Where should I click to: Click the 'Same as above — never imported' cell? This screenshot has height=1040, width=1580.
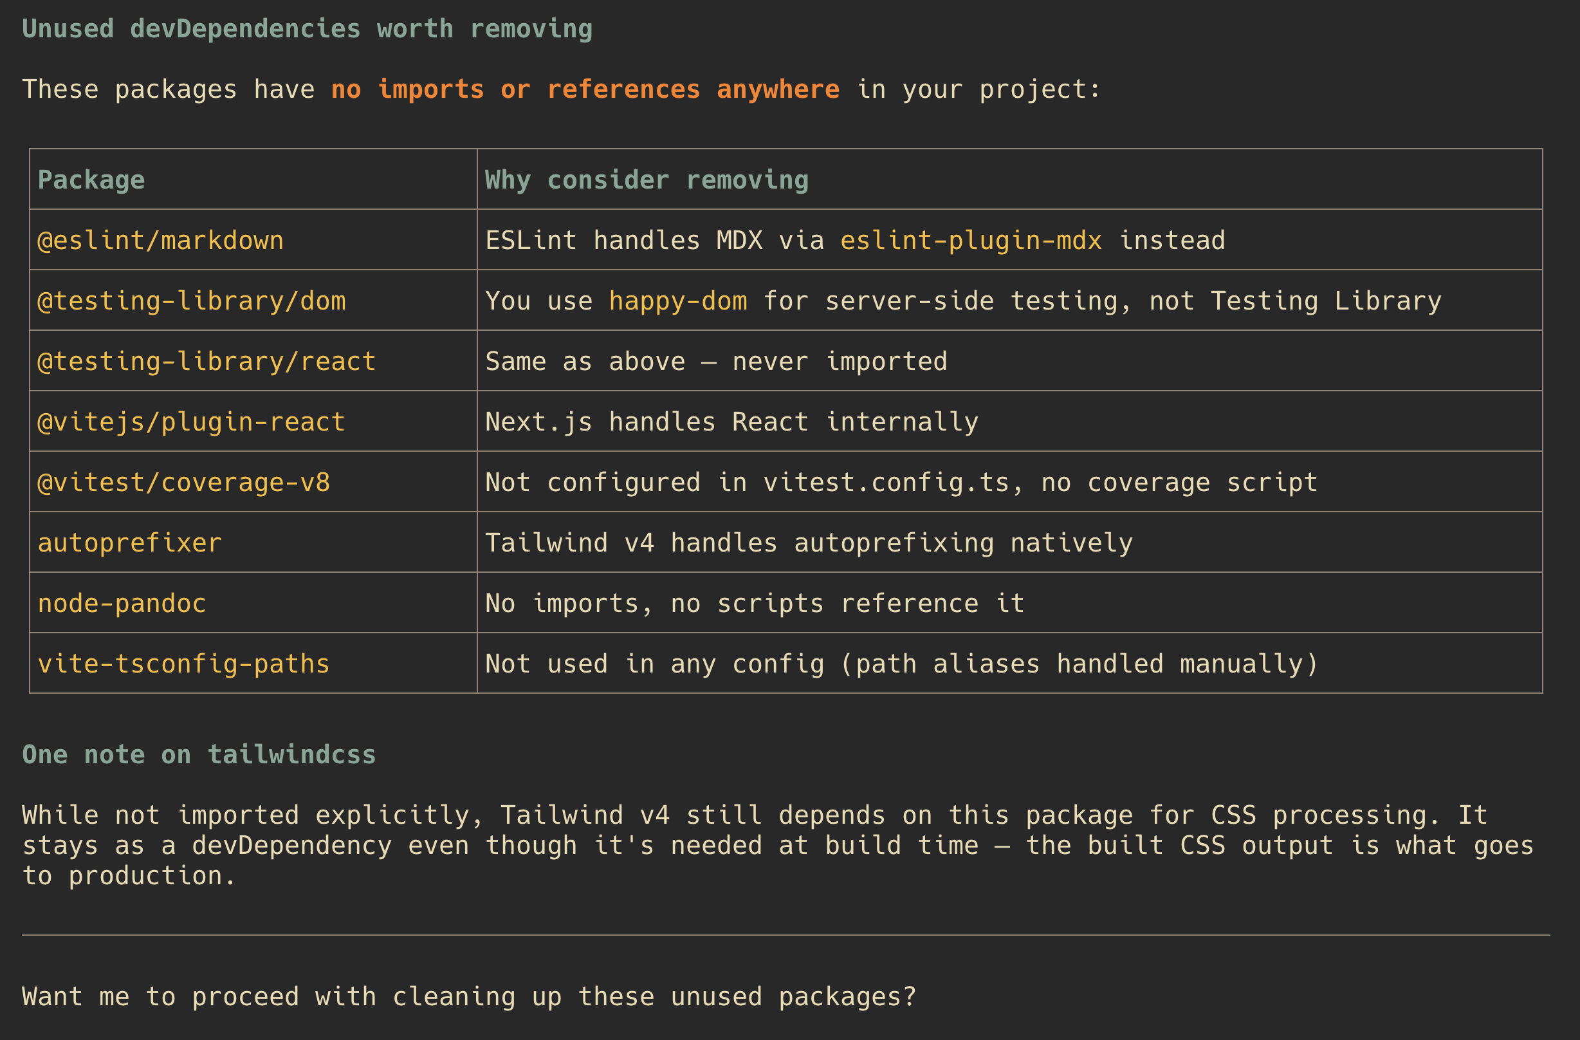pyautogui.click(x=716, y=361)
